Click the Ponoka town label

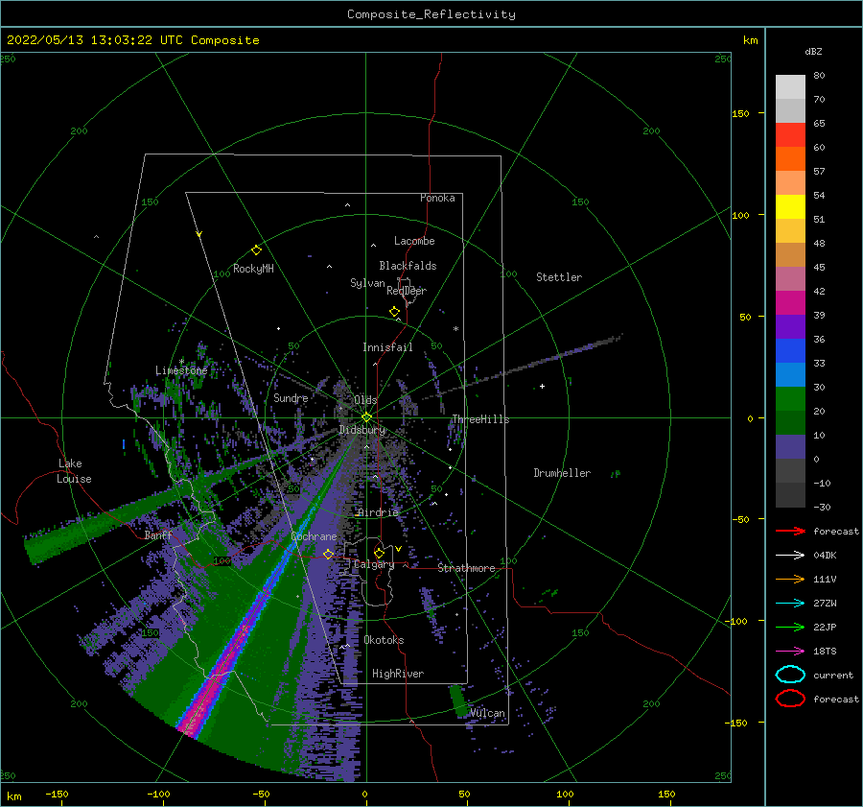[x=437, y=198]
